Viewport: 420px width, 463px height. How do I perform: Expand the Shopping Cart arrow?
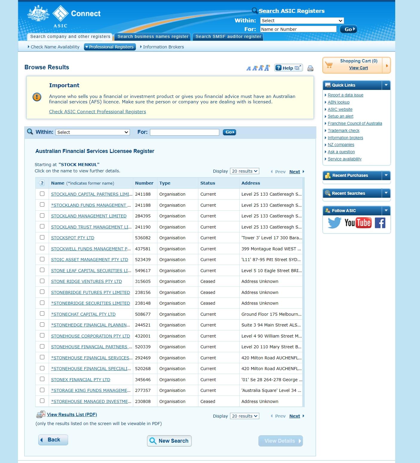(387, 65)
